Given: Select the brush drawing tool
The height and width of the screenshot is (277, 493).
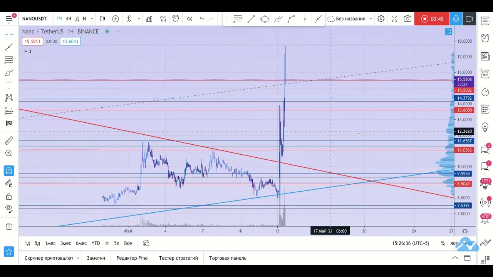Looking at the screenshot, I should click(x=9, y=72).
